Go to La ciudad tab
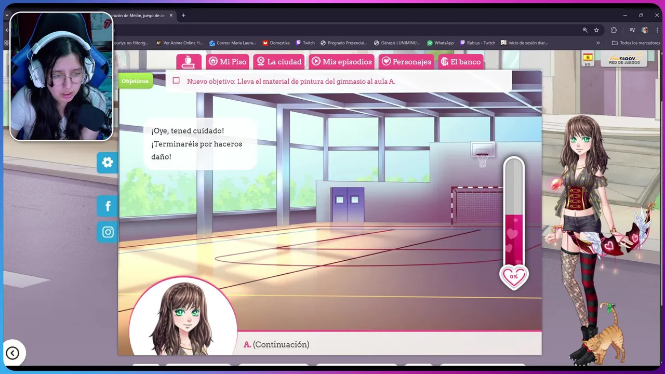 pyautogui.click(x=280, y=62)
